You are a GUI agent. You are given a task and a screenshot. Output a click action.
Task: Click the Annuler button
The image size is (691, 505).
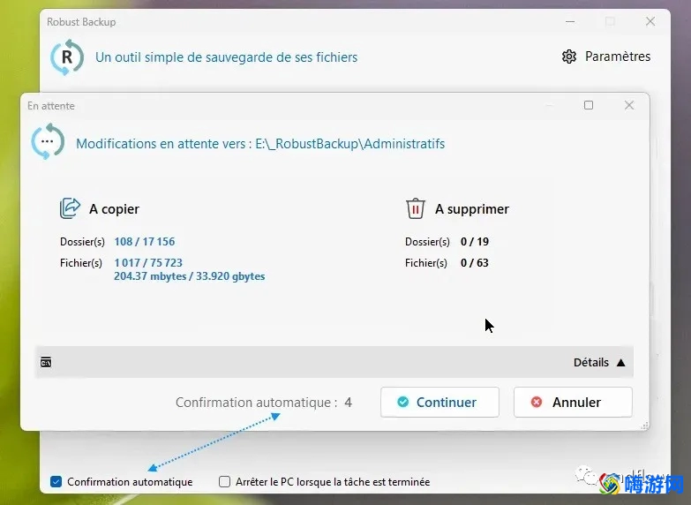click(x=573, y=403)
